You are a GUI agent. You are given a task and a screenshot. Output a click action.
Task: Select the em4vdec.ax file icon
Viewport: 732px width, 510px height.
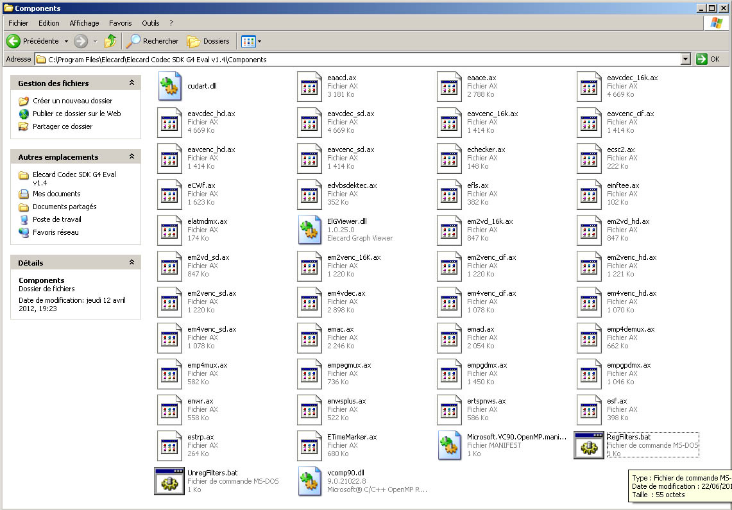coord(309,302)
